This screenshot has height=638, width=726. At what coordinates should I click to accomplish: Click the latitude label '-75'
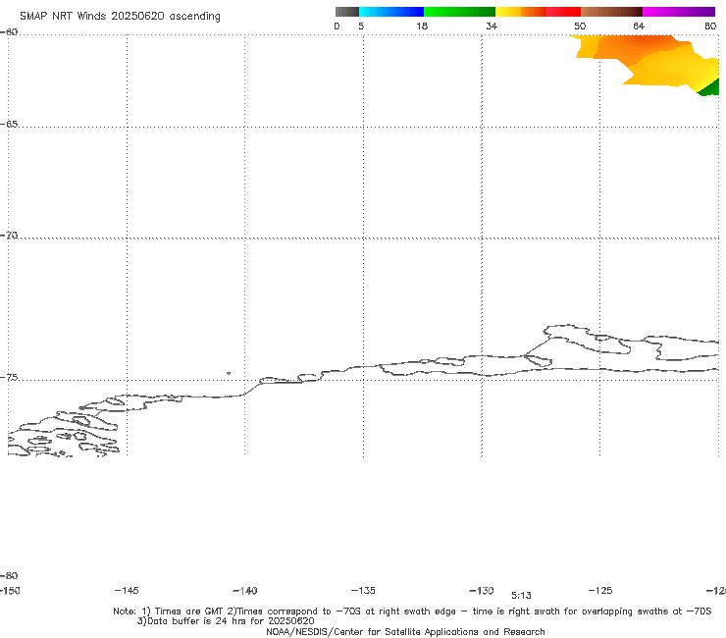[x=9, y=378]
